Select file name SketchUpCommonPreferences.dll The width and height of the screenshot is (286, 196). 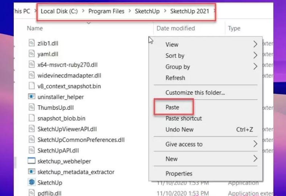click(x=81, y=140)
